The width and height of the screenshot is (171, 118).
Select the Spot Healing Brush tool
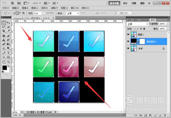4,36
